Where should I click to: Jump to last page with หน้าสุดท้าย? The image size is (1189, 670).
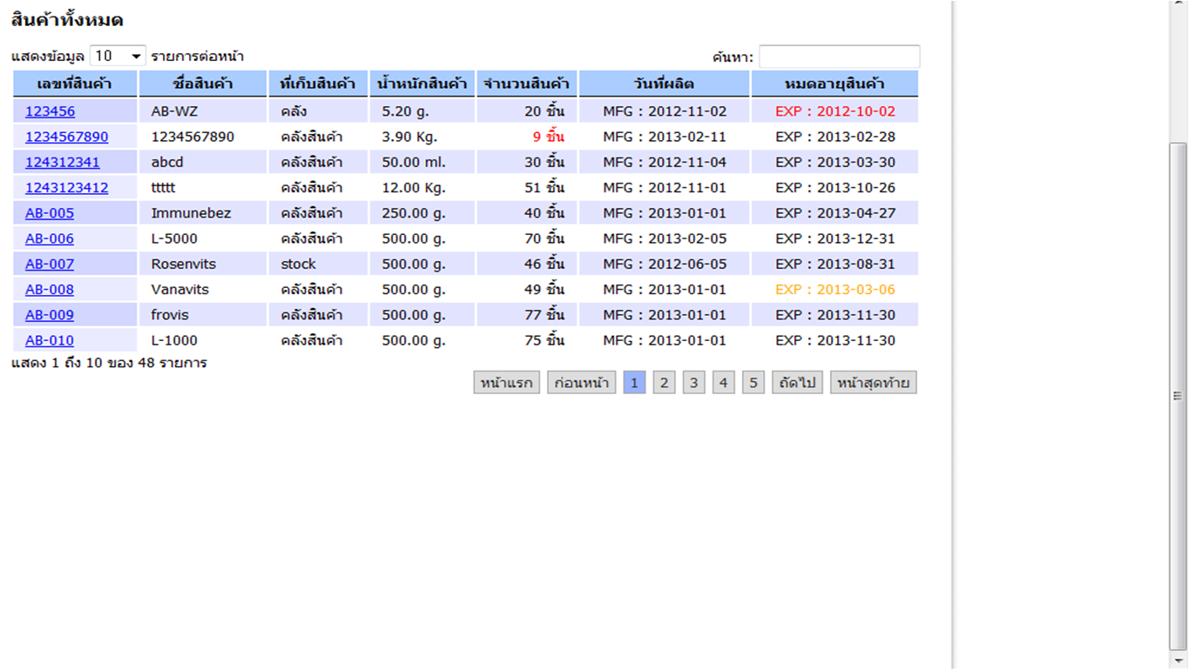pyautogui.click(x=874, y=383)
